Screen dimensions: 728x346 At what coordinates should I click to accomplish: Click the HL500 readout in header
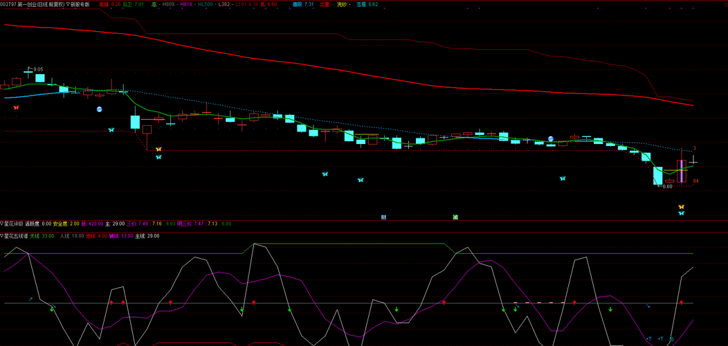(207, 3)
